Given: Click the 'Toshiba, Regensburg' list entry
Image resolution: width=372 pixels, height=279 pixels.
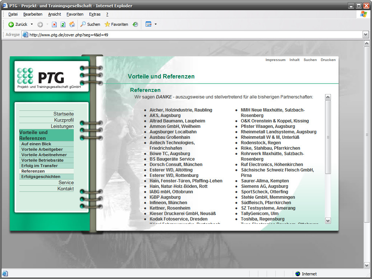Looking at the screenshot, I should point(263,219).
